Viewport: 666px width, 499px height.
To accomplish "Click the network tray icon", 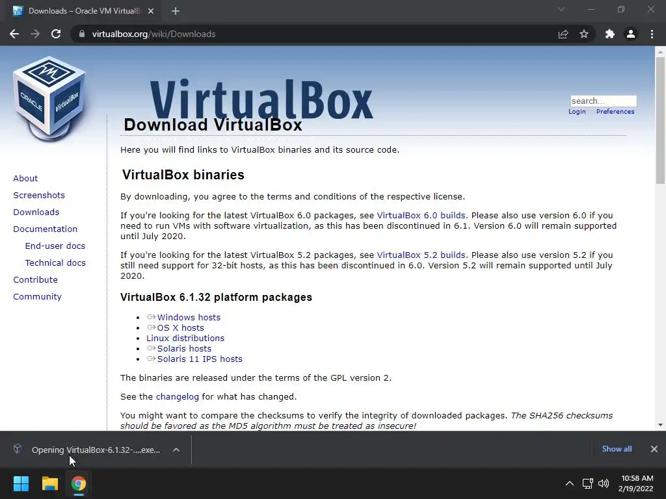I will (587, 483).
